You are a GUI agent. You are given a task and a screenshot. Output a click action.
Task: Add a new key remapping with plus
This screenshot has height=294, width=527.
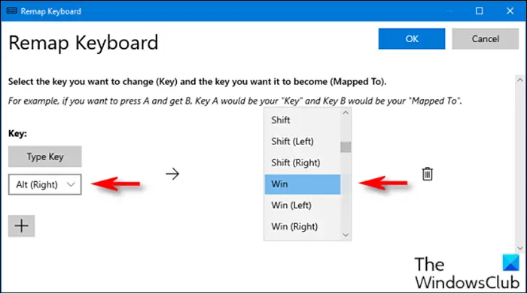pos(22,226)
